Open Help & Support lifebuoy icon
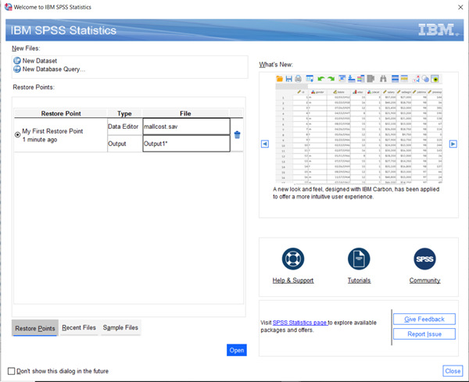The image size is (469, 382). click(x=292, y=259)
